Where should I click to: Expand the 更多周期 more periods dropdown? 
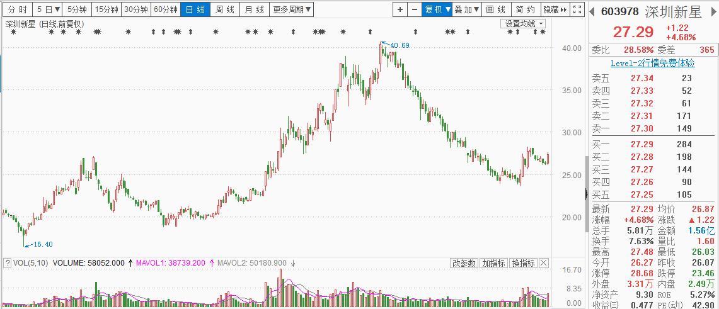[x=292, y=9]
